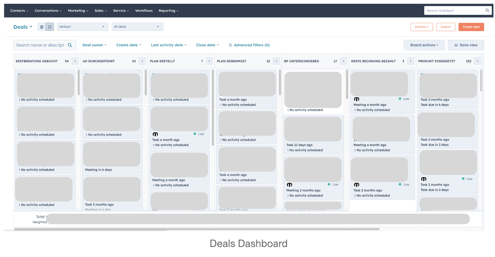The height and width of the screenshot is (257, 495).
Task: Collapse the BP Unterschrieben column
Action: (x=343, y=61)
